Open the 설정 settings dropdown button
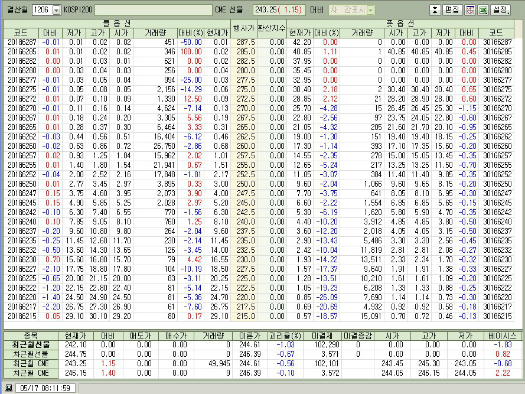 click(x=500, y=10)
